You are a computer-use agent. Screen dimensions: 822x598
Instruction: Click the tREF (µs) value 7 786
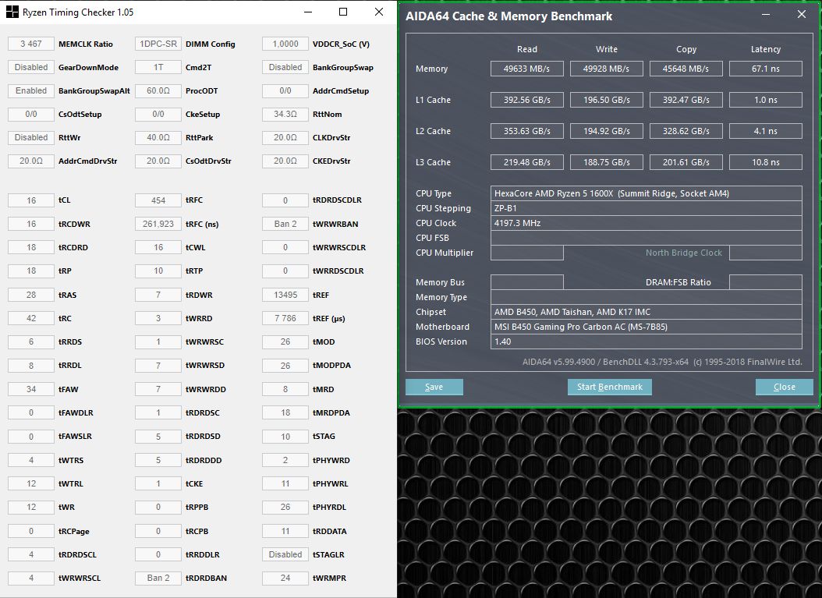[285, 318]
